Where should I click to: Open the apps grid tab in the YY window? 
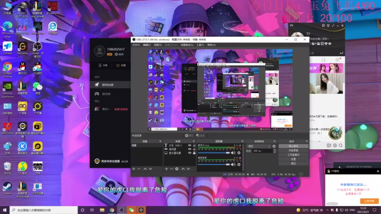point(338,59)
